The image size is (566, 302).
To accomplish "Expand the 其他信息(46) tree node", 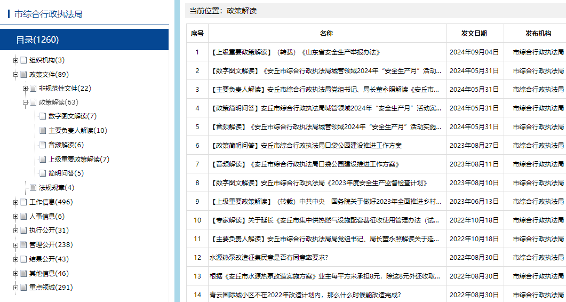I will [x=15, y=274].
